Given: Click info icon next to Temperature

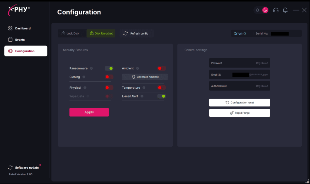Looking at the screenshot, I should [x=144, y=88].
